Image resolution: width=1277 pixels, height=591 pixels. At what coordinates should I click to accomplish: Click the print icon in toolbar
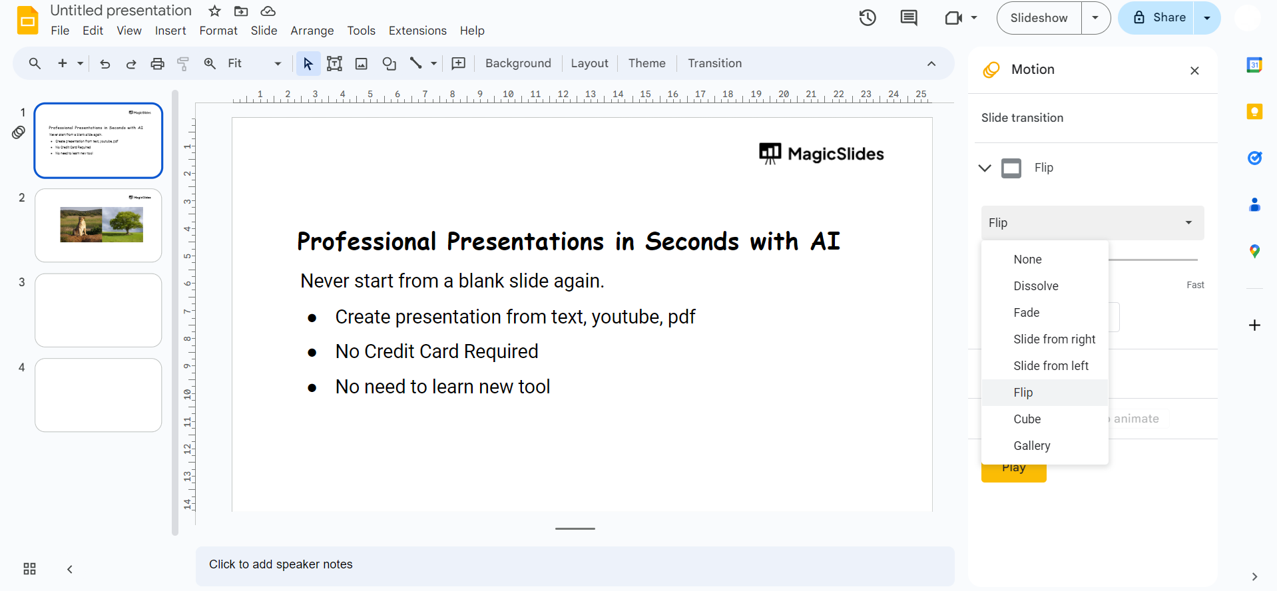(157, 64)
